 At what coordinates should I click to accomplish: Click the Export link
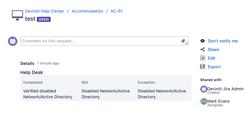pos(214,67)
